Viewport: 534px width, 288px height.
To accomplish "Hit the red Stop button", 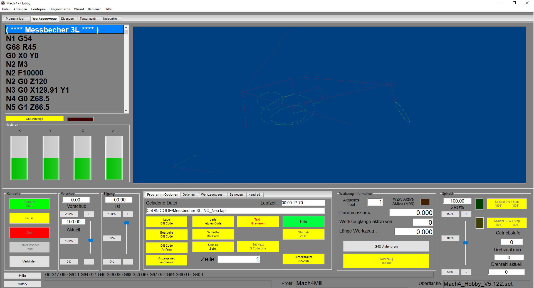I will click(x=29, y=233).
